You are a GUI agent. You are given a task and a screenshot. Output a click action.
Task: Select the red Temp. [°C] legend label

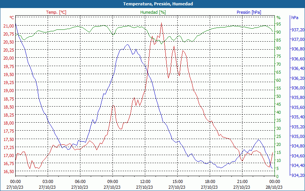(x=56, y=12)
